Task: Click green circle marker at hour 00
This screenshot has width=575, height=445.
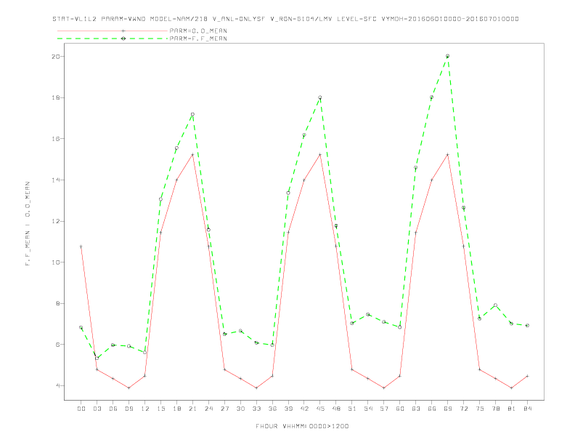Action: pyautogui.click(x=81, y=327)
